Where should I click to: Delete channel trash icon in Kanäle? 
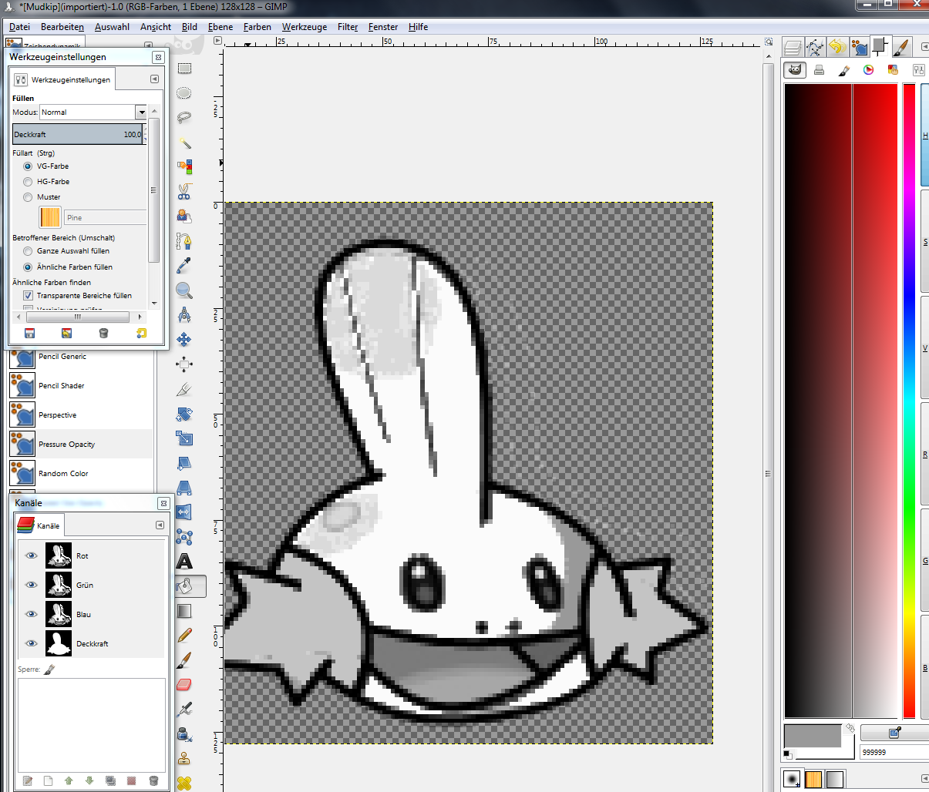point(153,780)
